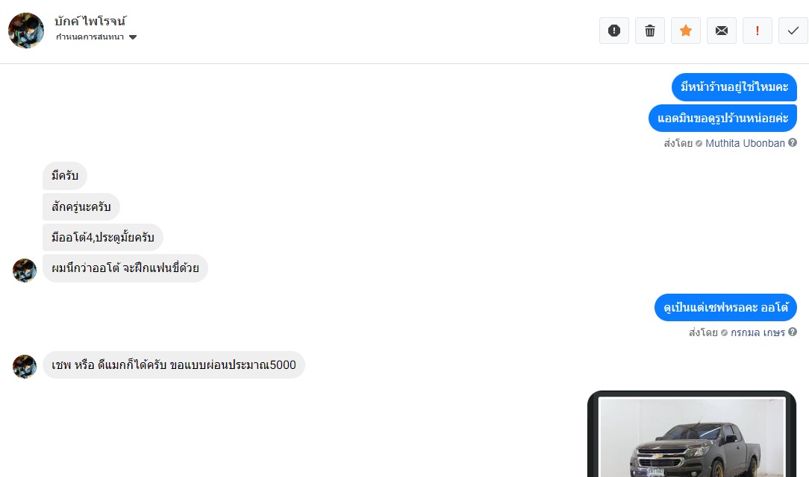Click the Muthita Ubonban sender name
The image size is (809, 477).
tap(745, 143)
